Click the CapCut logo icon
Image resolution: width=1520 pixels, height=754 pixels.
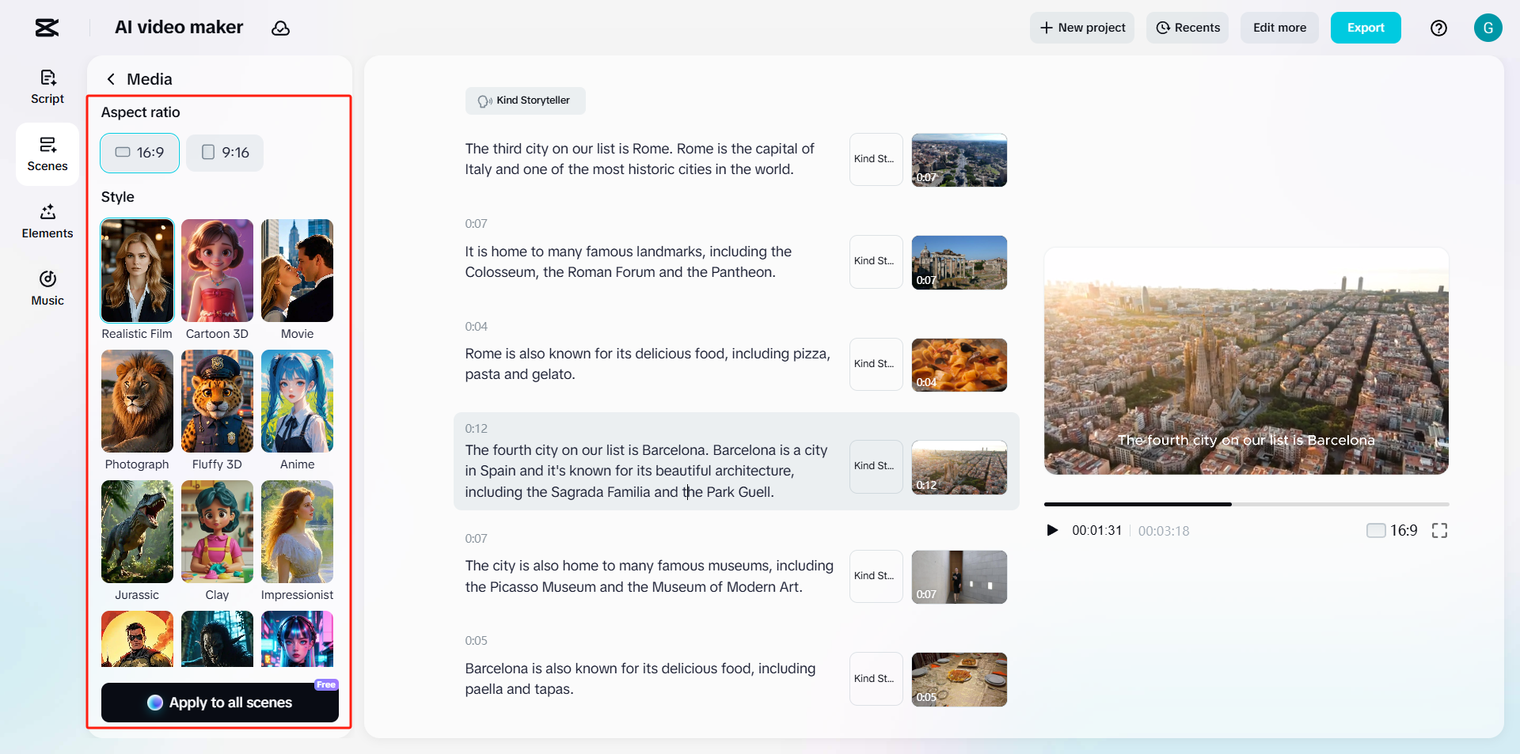(x=46, y=28)
